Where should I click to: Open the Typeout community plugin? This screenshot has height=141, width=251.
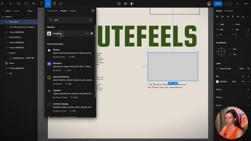tap(70, 94)
